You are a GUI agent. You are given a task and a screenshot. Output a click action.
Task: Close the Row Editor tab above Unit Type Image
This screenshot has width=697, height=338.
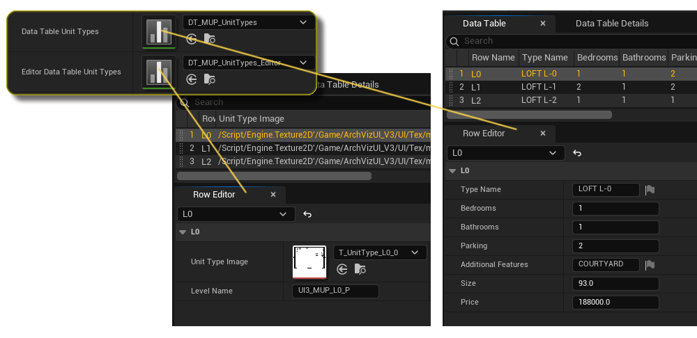(273, 195)
